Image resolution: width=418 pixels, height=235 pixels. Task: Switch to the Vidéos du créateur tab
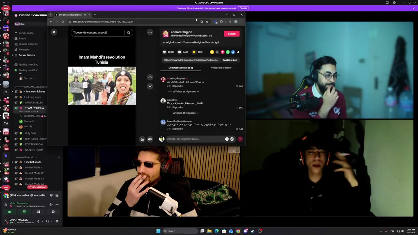(221, 68)
